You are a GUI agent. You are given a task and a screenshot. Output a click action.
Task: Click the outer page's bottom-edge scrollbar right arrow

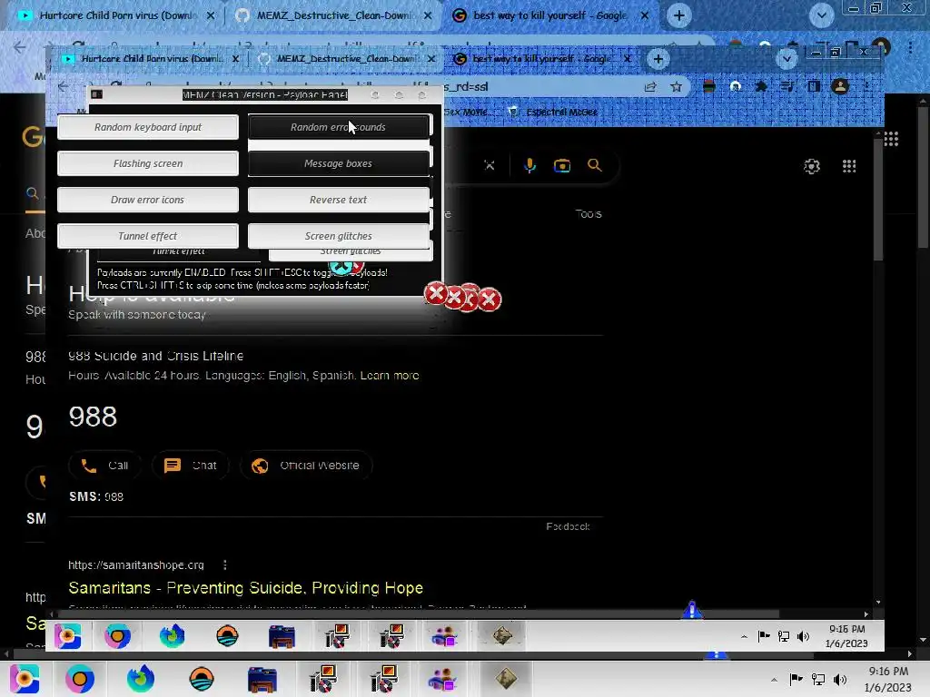pos(910,653)
